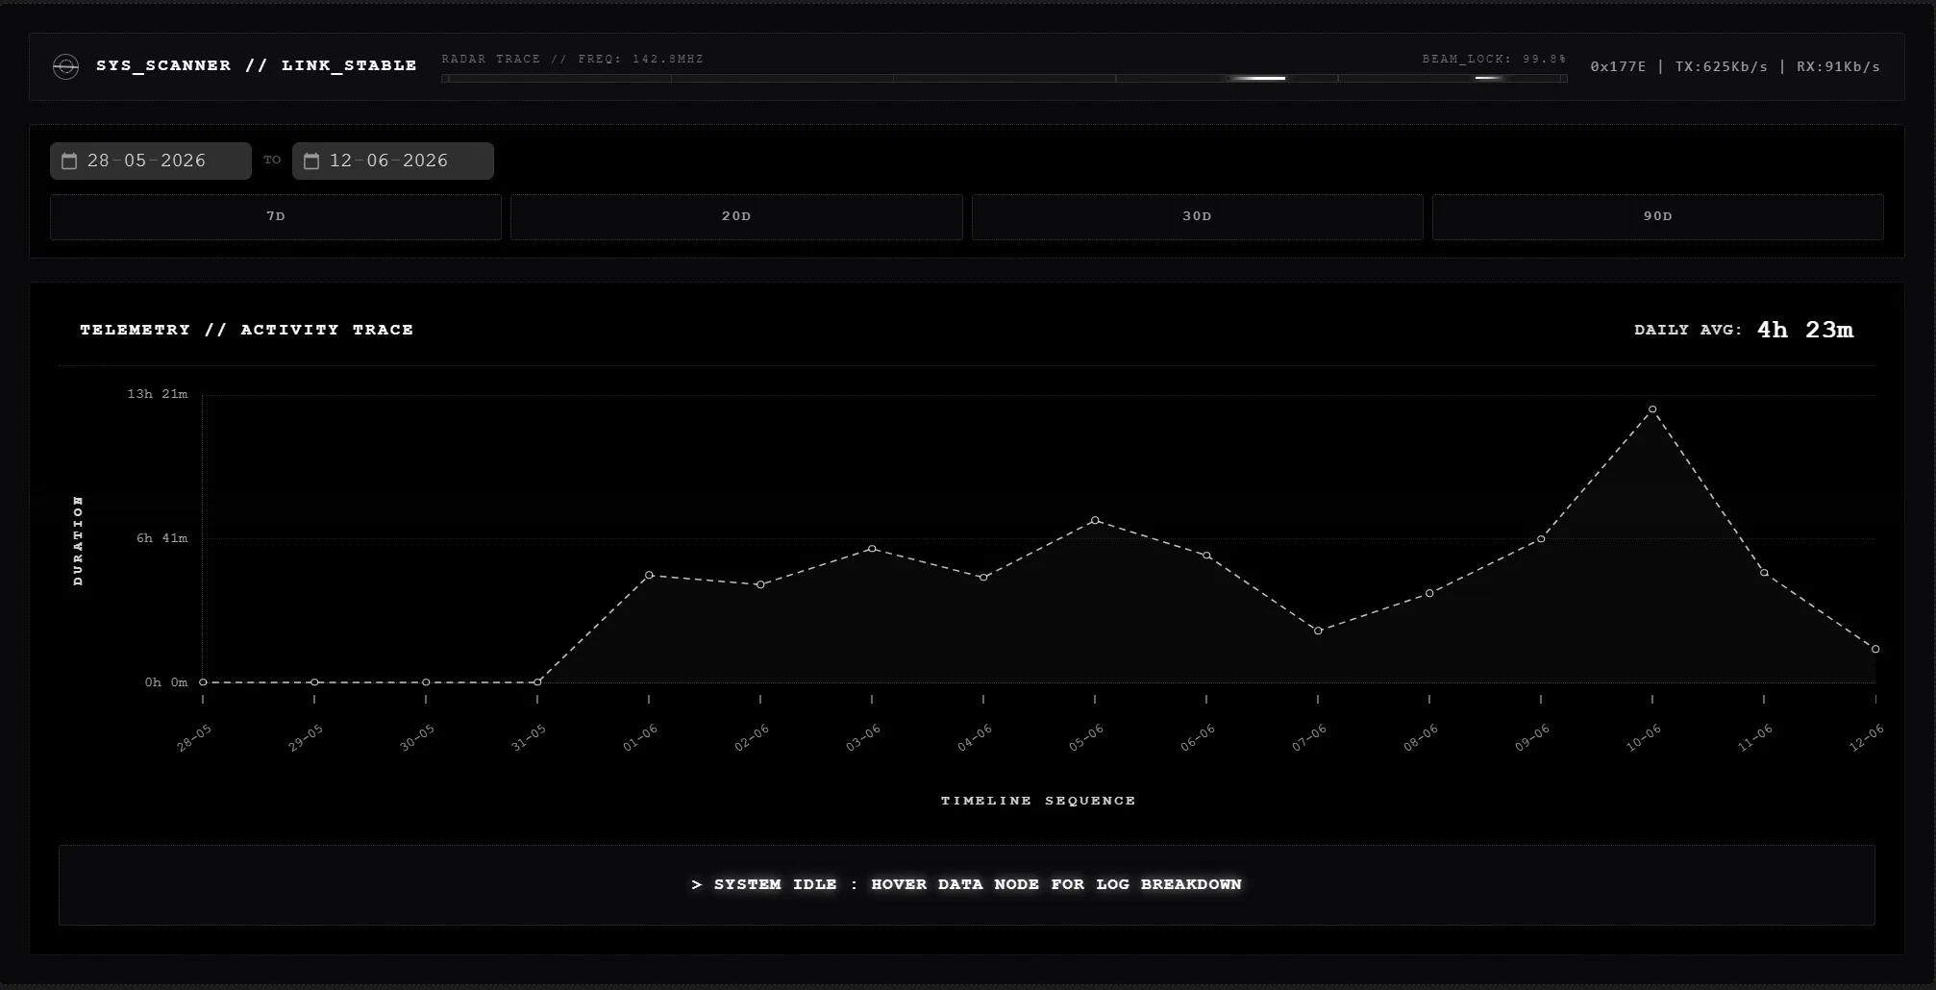
Task: Click the TIMELINE SEQUENCE axis title
Action: 1038,801
